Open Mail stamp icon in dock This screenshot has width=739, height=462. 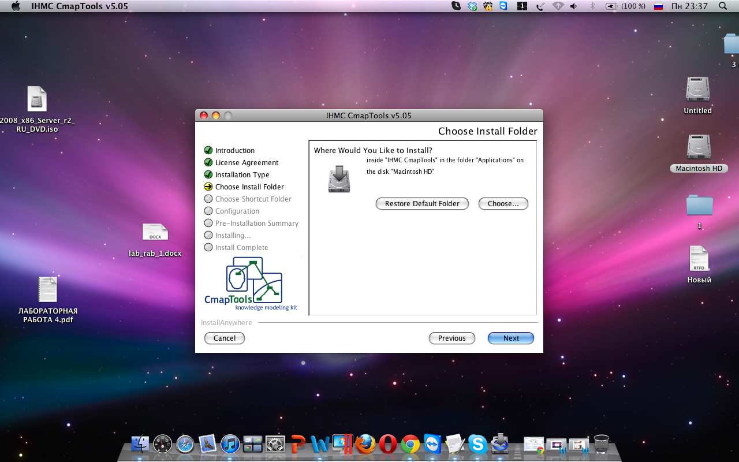[208, 444]
